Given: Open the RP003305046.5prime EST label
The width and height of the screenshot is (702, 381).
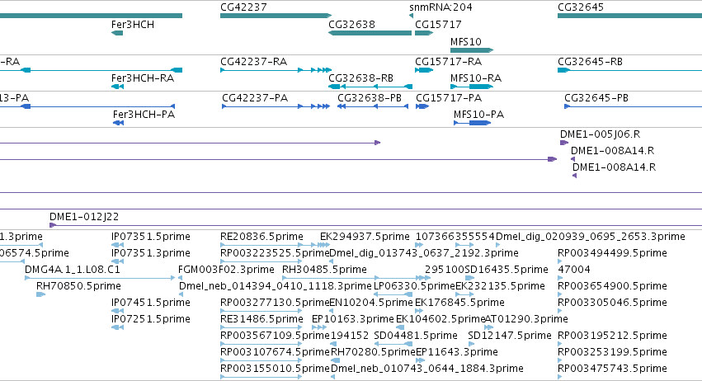Looking at the screenshot, I should tap(612, 303).
